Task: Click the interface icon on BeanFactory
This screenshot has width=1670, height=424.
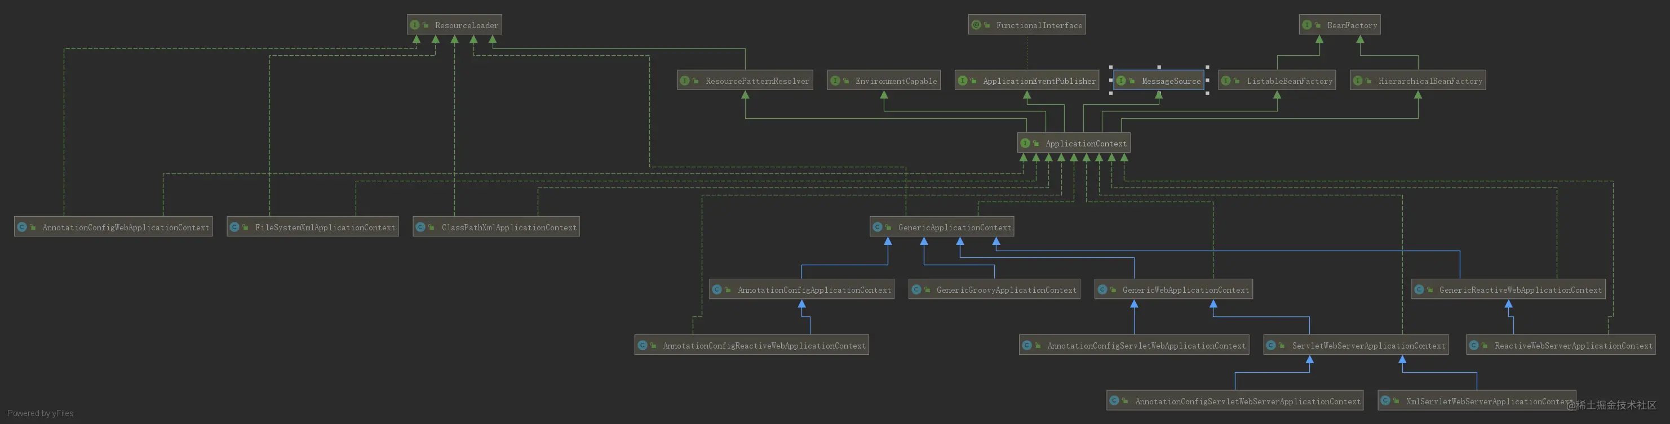Action: pyautogui.click(x=1307, y=25)
